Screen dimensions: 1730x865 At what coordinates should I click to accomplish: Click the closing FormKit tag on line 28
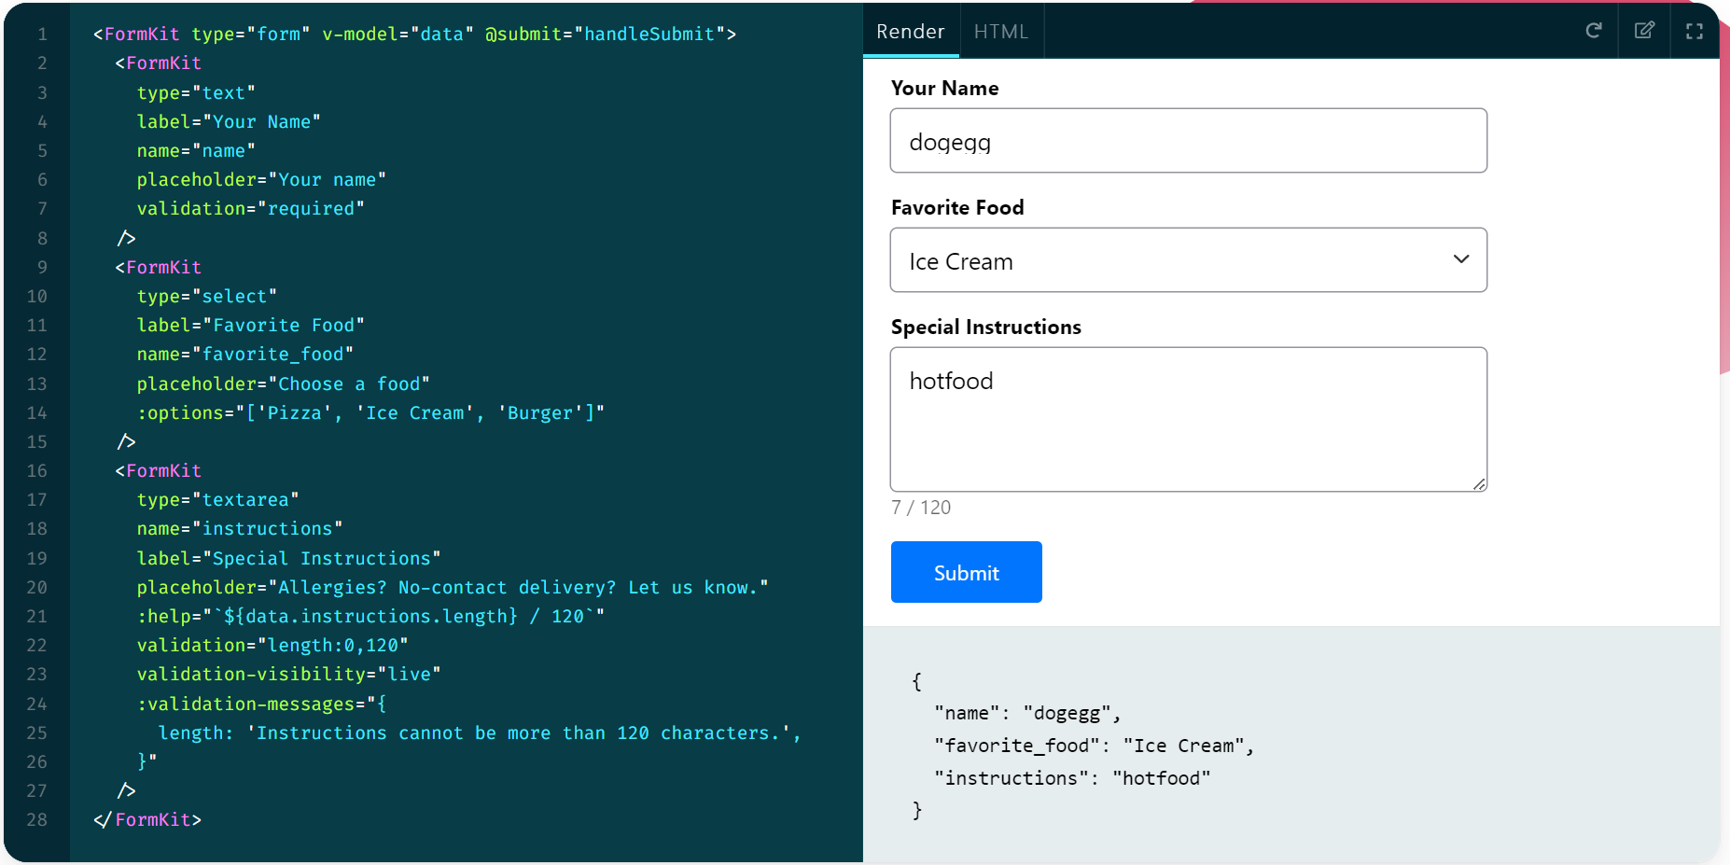click(147, 819)
